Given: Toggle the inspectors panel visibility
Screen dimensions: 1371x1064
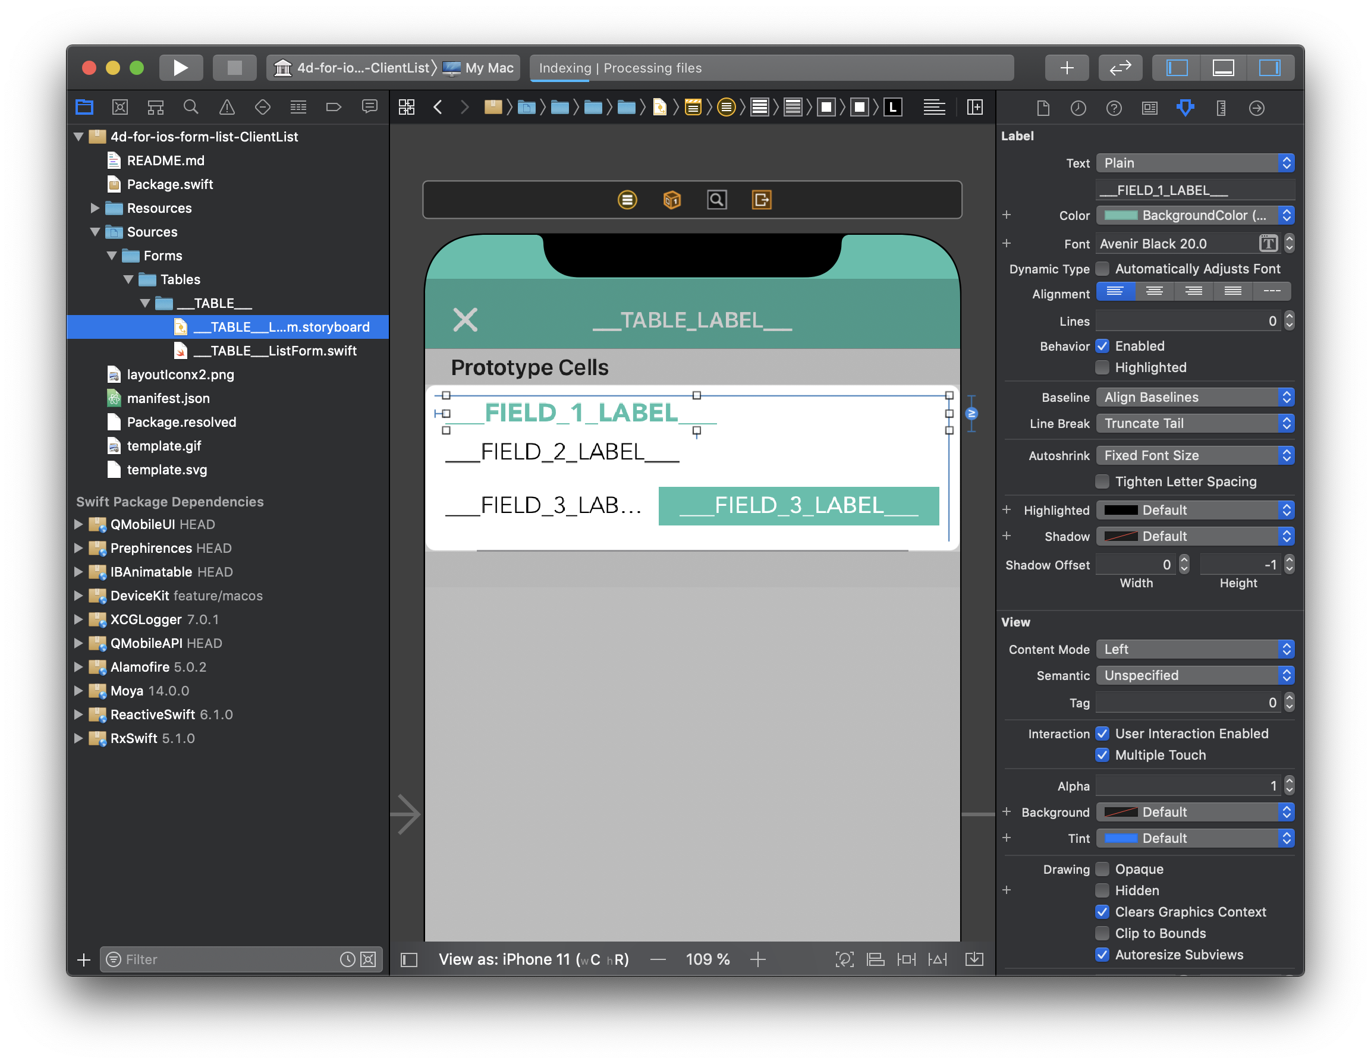Looking at the screenshot, I should pyautogui.click(x=1269, y=68).
